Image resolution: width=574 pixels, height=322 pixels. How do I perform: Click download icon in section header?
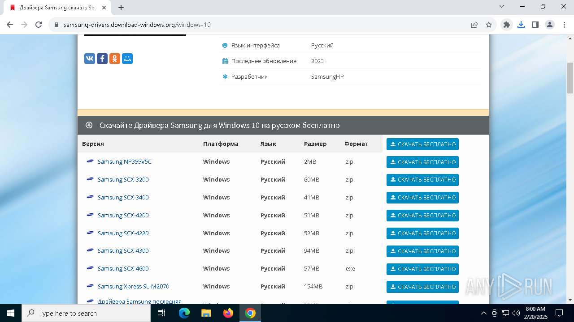tap(89, 125)
